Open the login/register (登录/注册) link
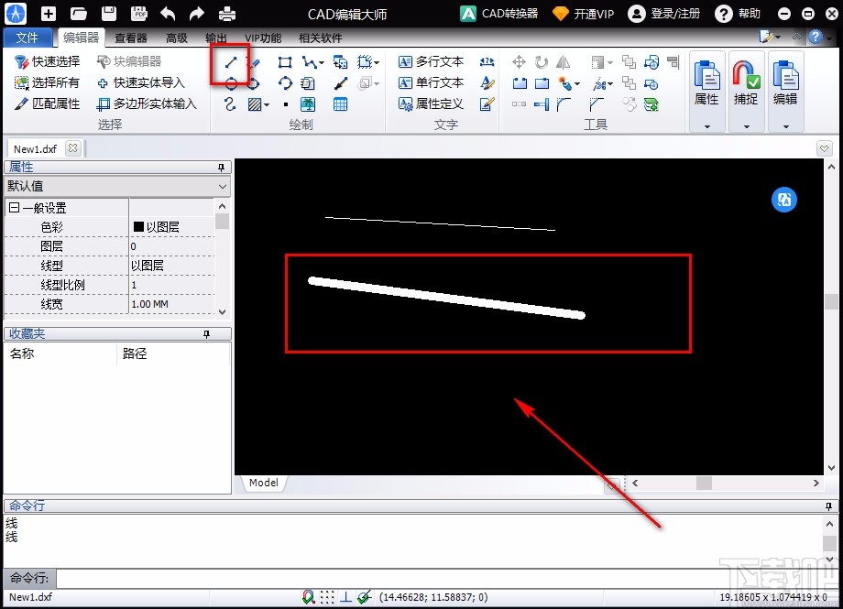The width and height of the screenshot is (843, 609). pos(664,14)
